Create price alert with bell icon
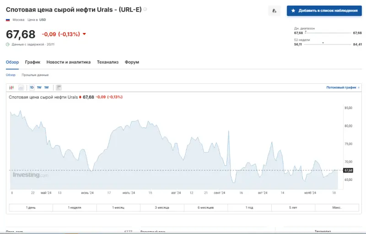Screen dimensions: 366x234 [274, 11]
